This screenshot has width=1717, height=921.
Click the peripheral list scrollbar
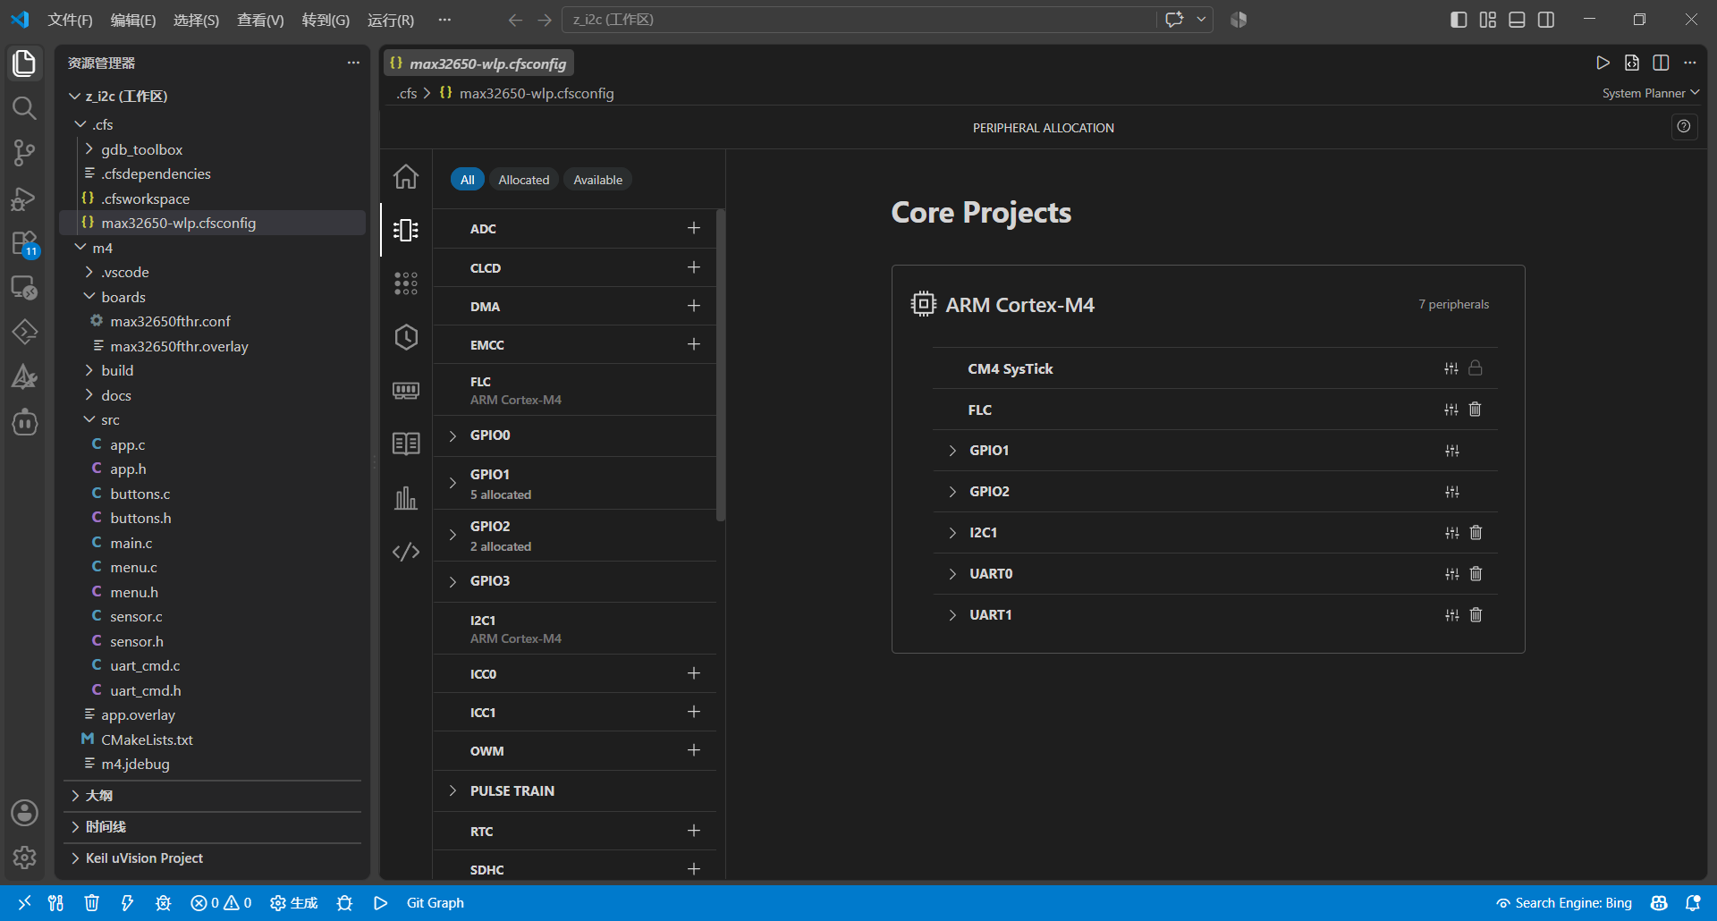point(721,364)
